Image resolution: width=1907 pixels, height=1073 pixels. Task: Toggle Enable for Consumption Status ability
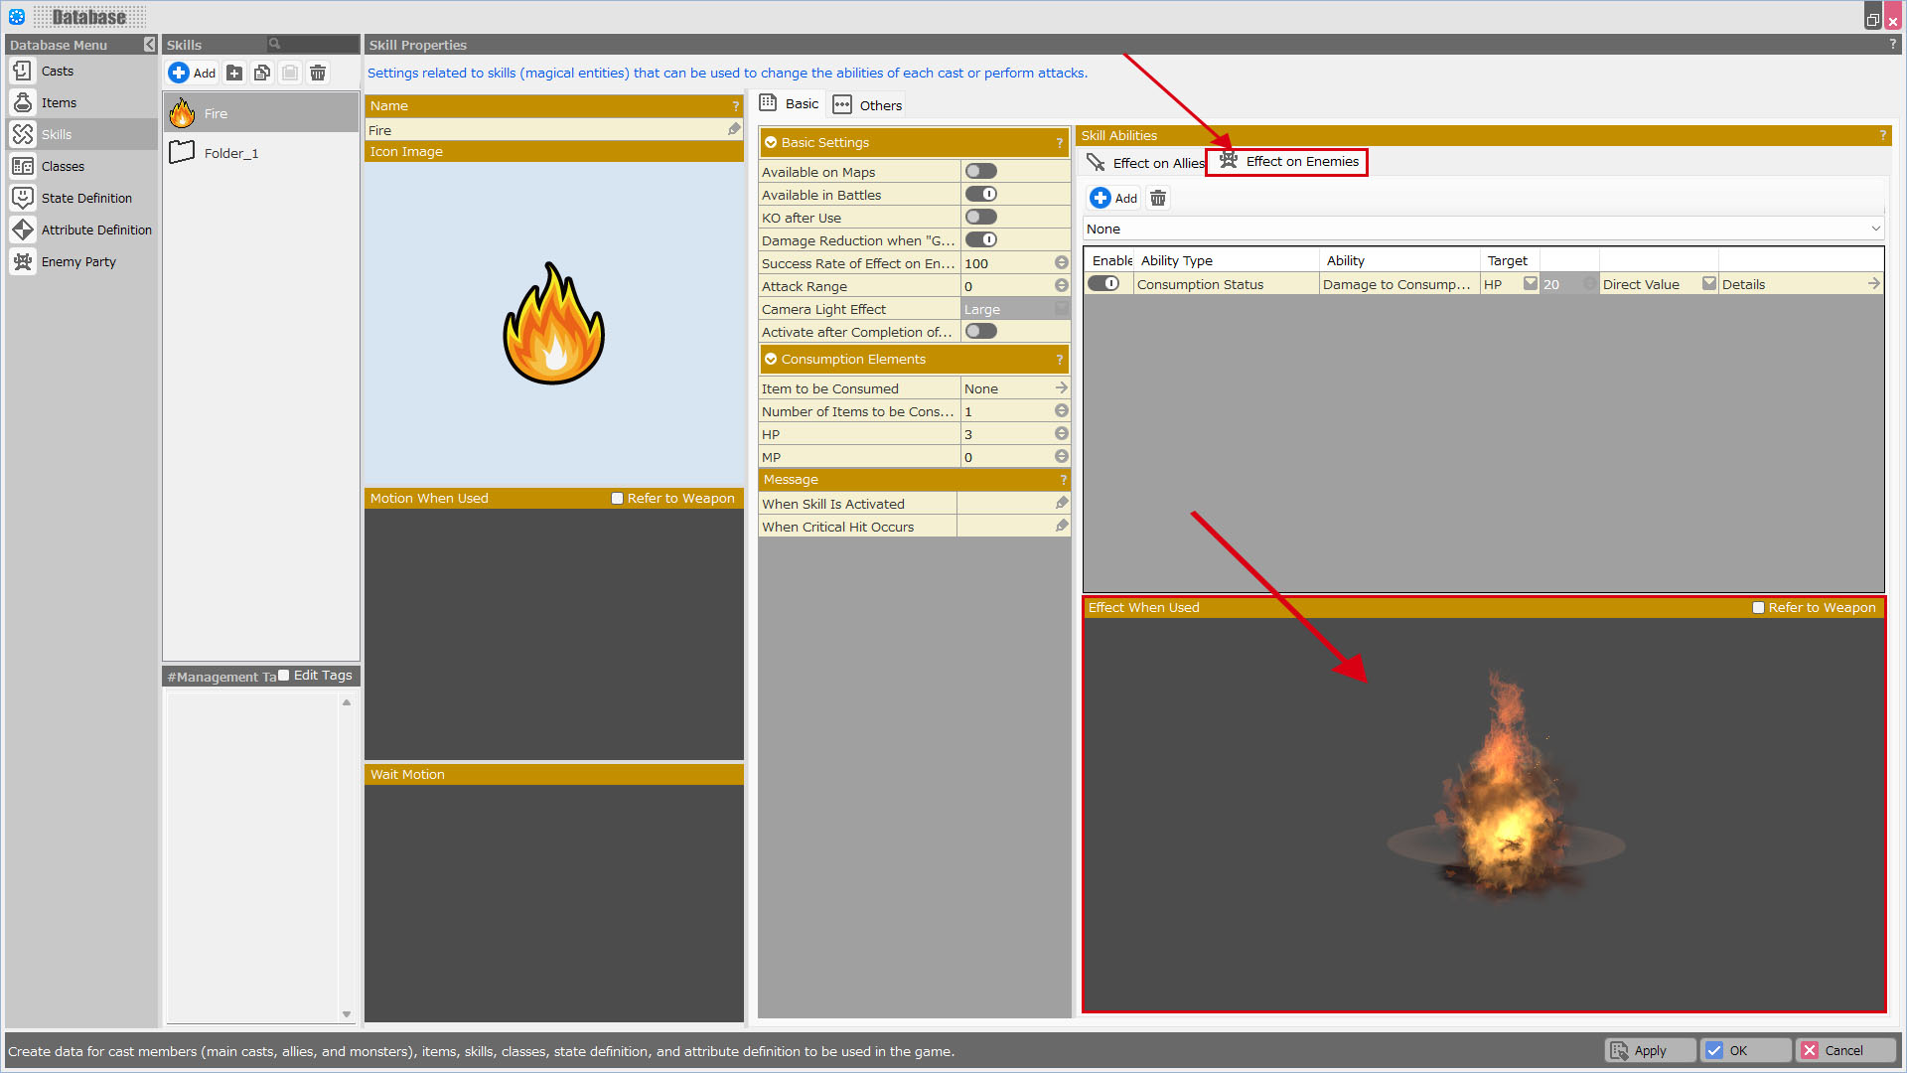click(1103, 283)
